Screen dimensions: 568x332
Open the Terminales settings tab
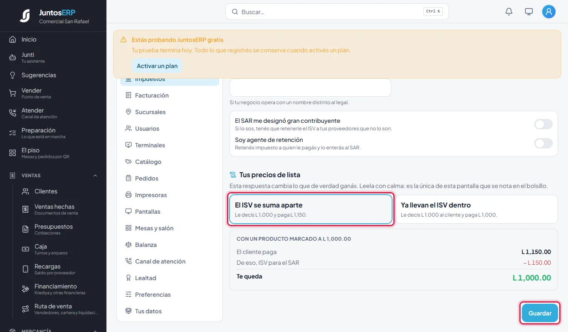pyautogui.click(x=170, y=145)
